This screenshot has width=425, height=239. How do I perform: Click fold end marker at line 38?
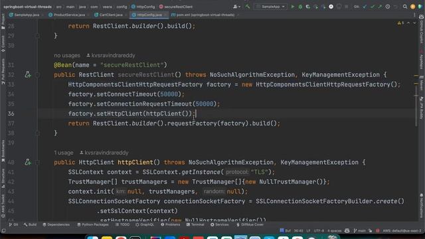pos(37,133)
